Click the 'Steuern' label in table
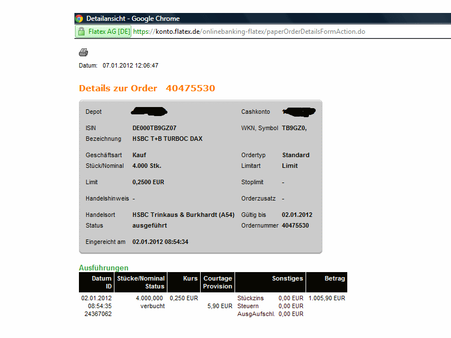This screenshot has width=451, height=338. 247,306
